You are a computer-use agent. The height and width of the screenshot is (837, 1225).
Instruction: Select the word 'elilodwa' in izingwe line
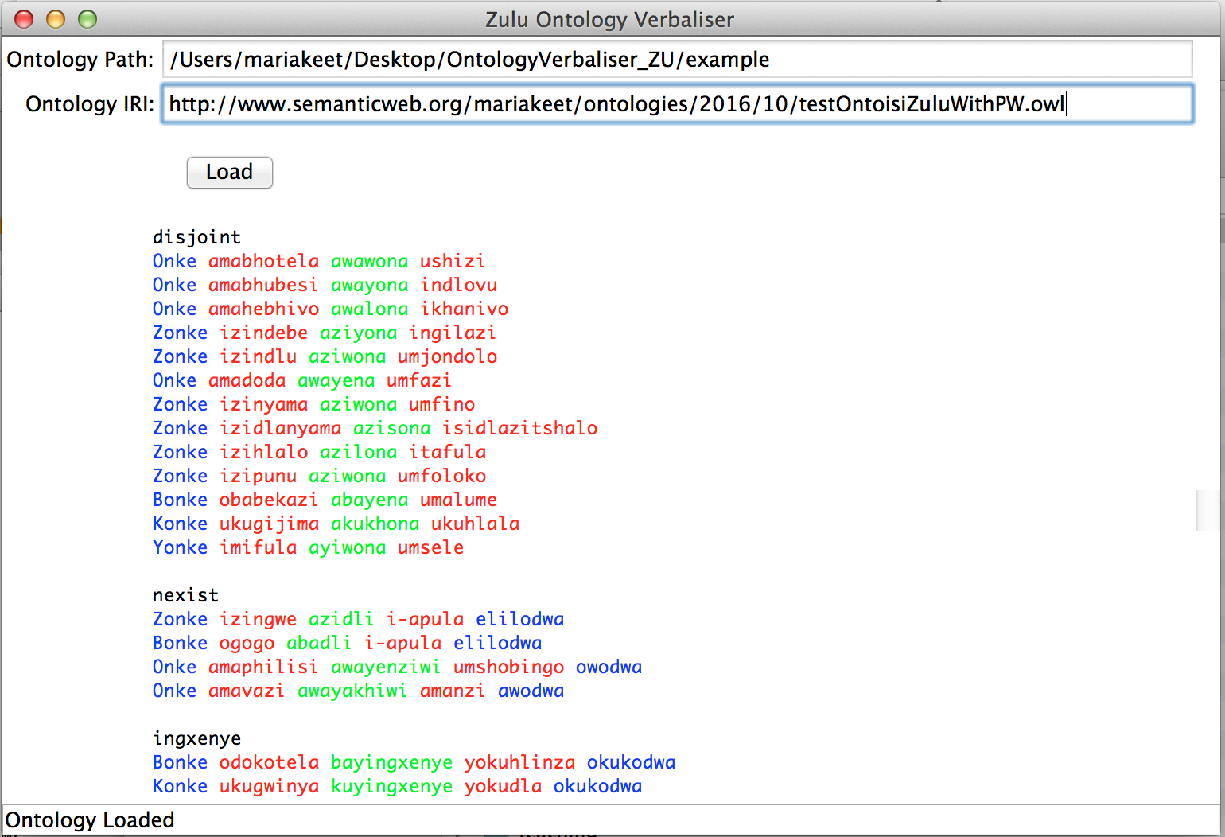click(519, 619)
